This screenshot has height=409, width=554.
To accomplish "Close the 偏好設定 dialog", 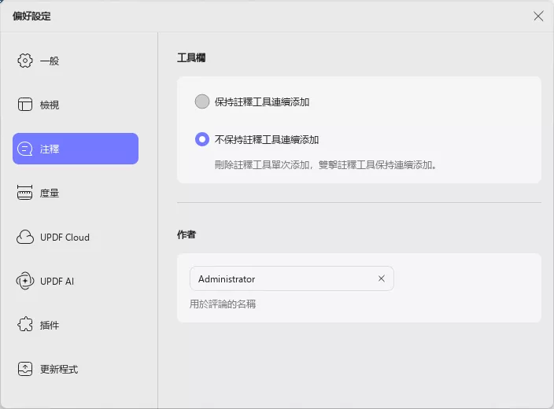I will [x=538, y=16].
